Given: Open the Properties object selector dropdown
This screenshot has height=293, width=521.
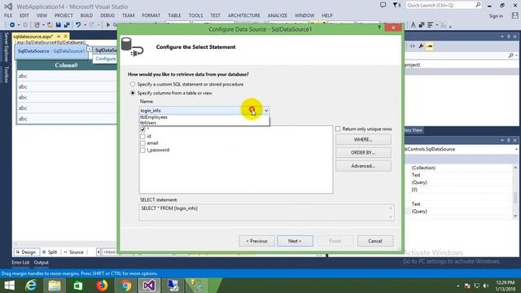Looking at the screenshot, I should pos(516,149).
